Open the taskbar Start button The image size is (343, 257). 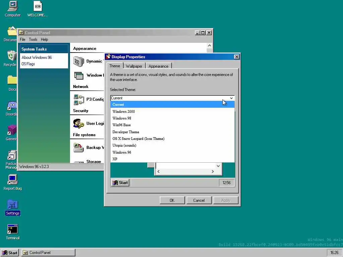(x=10, y=253)
